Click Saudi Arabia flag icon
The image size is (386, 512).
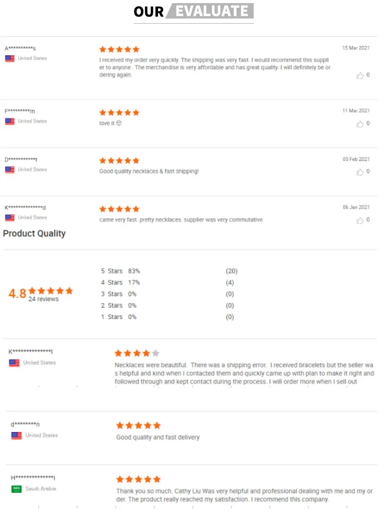click(x=16, y=489)
